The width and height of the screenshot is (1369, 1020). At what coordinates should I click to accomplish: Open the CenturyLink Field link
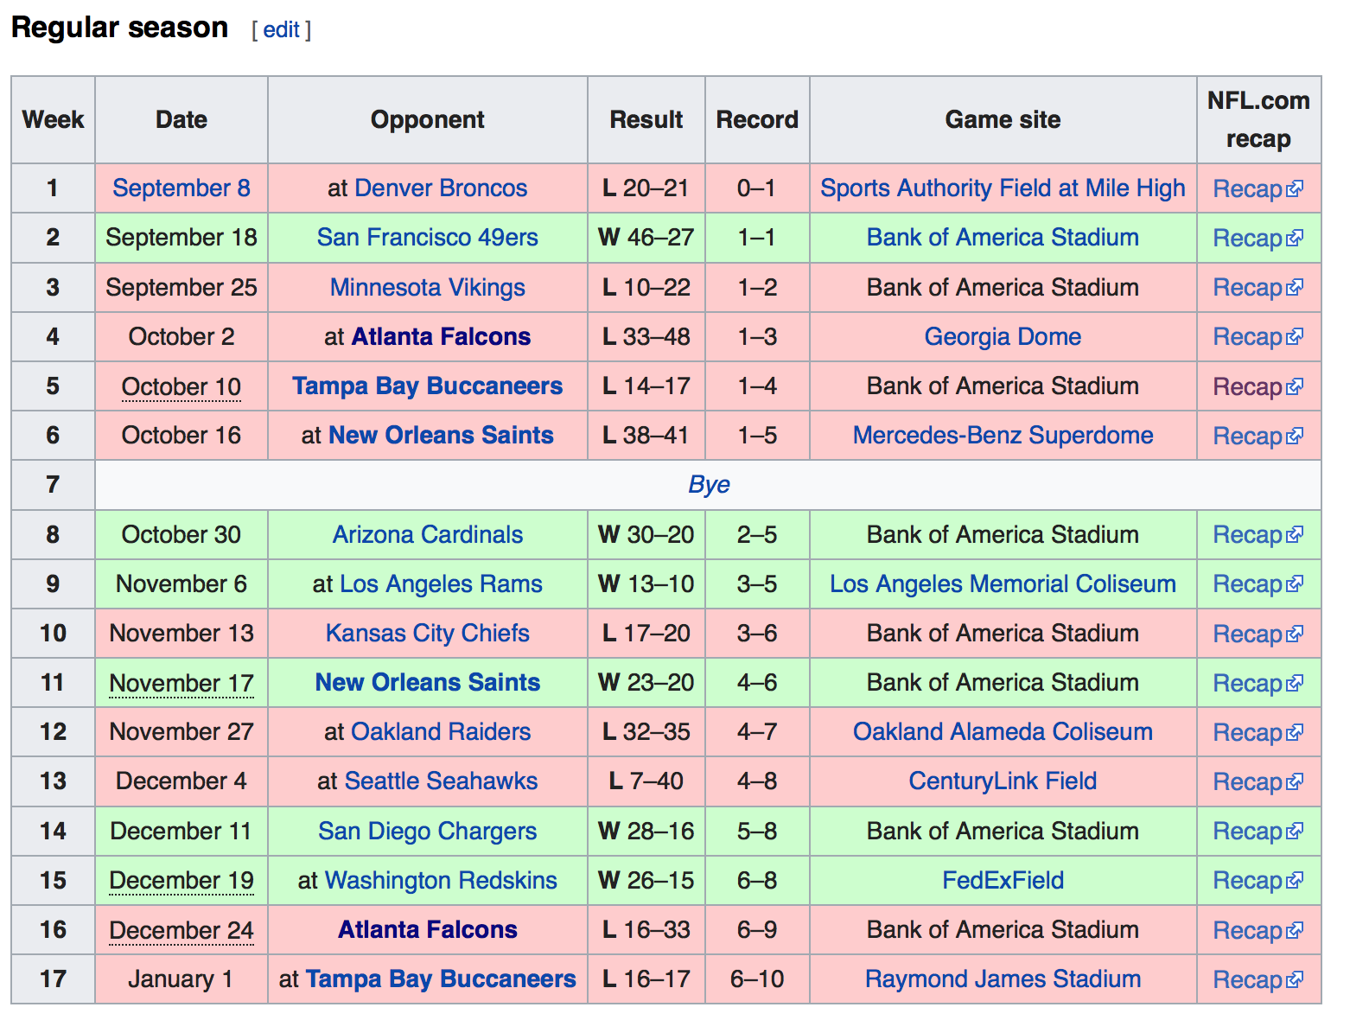coord(1003,781)
